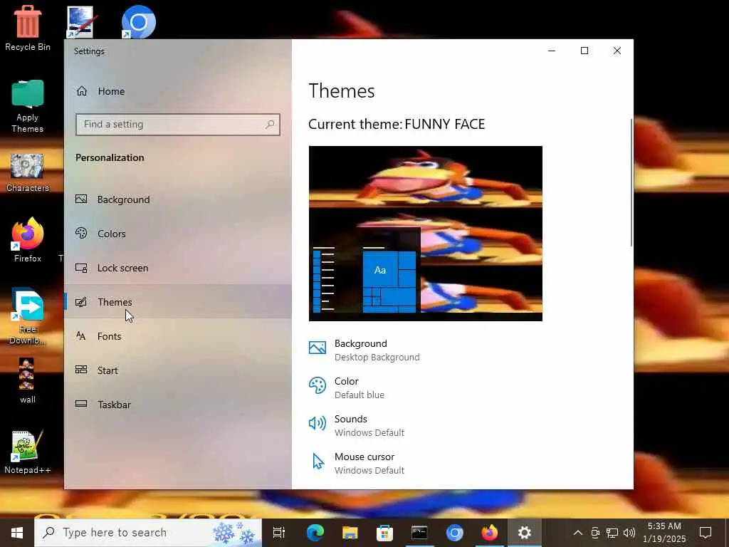Open notification Action Center
This screenshot has height=547, width=729.
coord(706,533)
